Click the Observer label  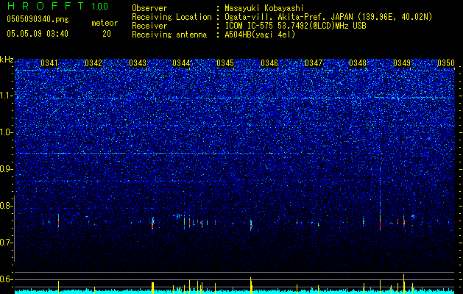[x=149, y=9]
